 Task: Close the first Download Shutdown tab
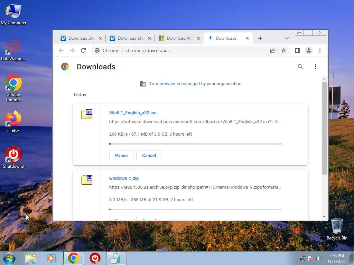point(100,38)
